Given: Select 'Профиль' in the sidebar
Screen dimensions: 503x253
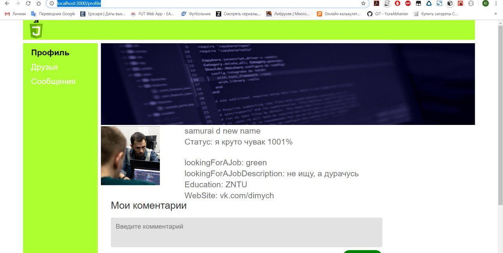Looking at the screenshot, I should click(50, 53).
